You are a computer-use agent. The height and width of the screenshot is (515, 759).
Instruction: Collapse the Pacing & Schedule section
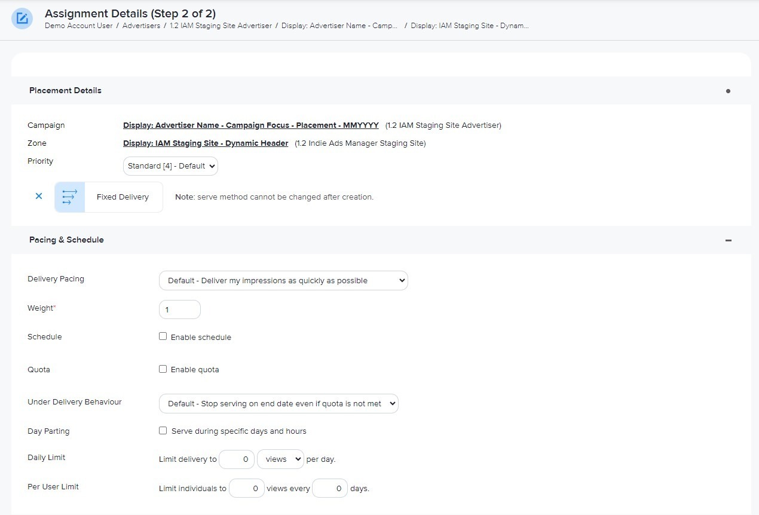click(x=728, y=240)
